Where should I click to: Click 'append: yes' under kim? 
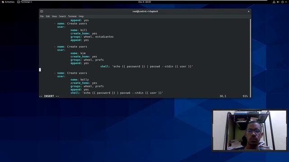(x=79, y=63)
